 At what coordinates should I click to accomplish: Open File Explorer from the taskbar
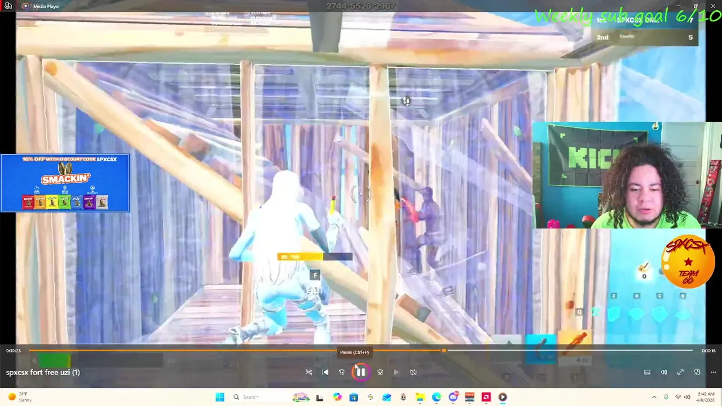tap(420, 397)
